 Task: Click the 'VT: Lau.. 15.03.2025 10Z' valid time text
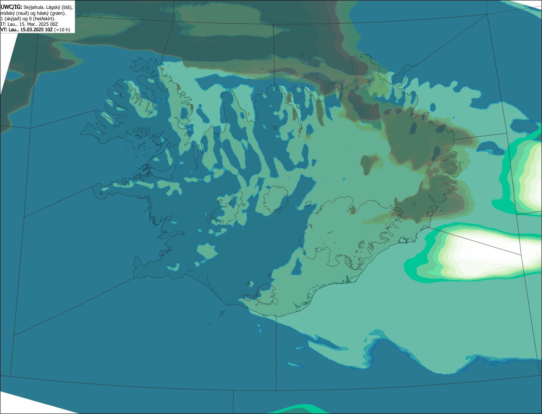(26, 30)
